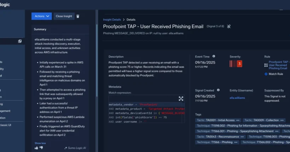Collapse the summary with Show less
The height and width of the screenshot is (152, 290).
[x=40, y=143]
